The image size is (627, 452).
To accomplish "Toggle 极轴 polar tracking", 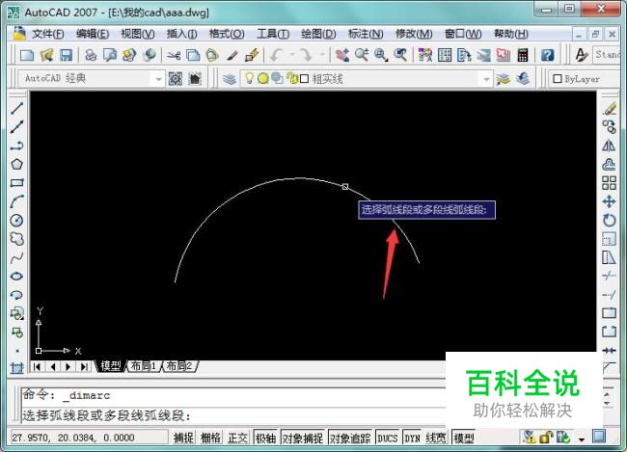I will pos(265,438).
